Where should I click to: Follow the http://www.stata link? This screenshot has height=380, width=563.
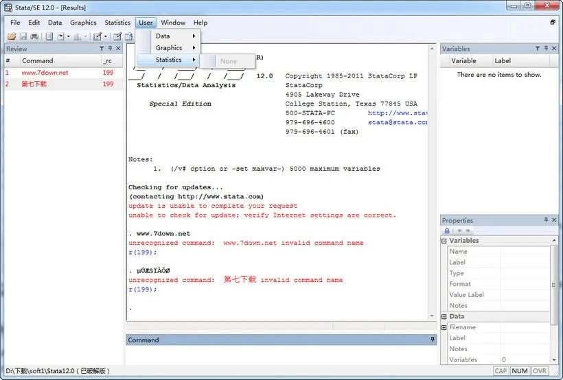click(398, 113)
